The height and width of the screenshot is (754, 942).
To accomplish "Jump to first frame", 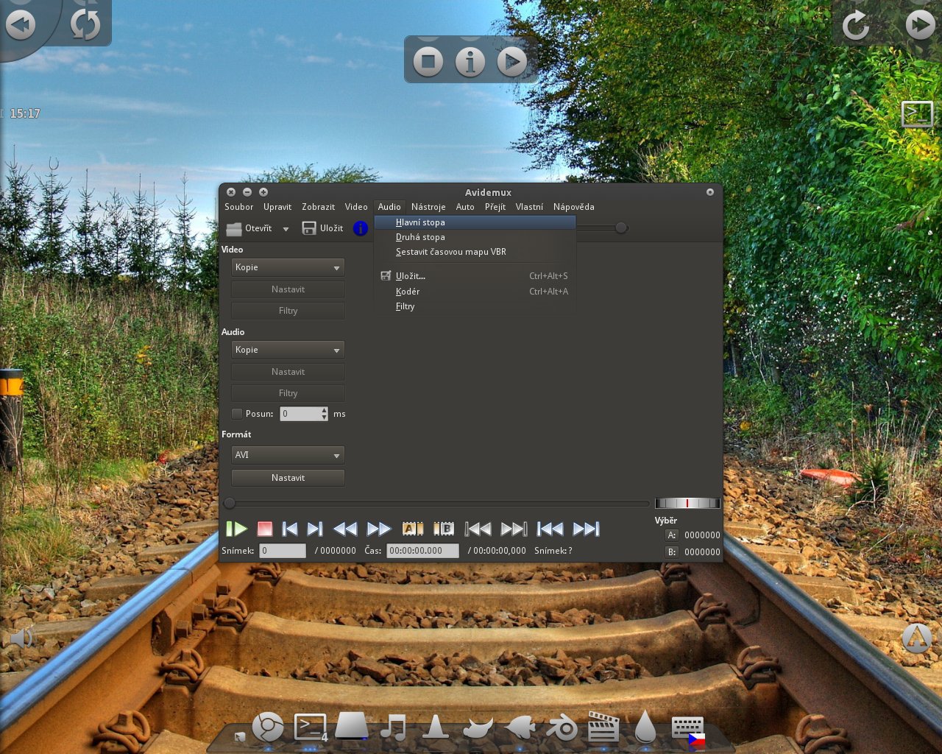I will pyautogui.click(x=550, y=529).
